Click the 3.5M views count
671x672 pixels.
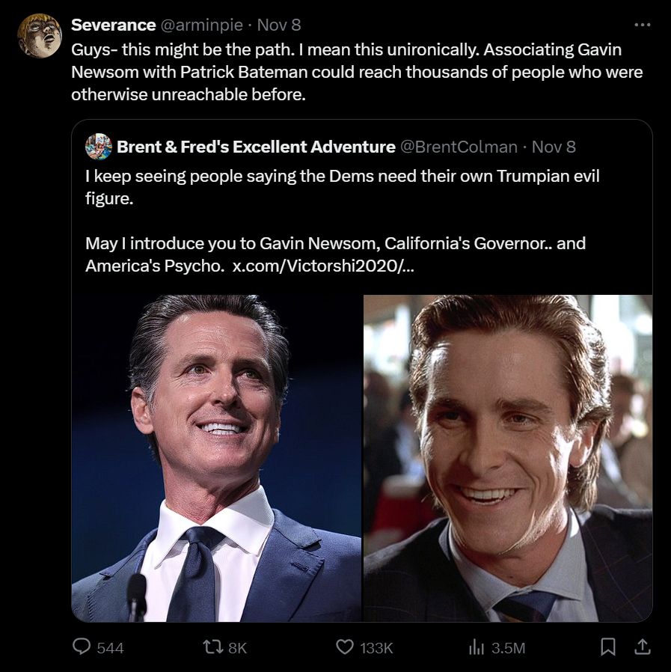(508, 648)
